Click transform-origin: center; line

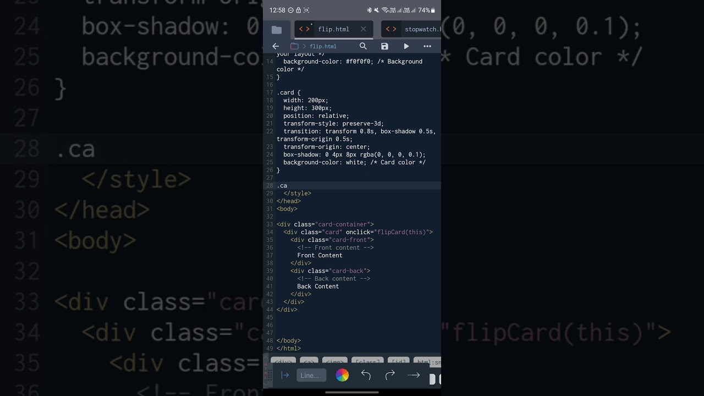coord(327,147)
